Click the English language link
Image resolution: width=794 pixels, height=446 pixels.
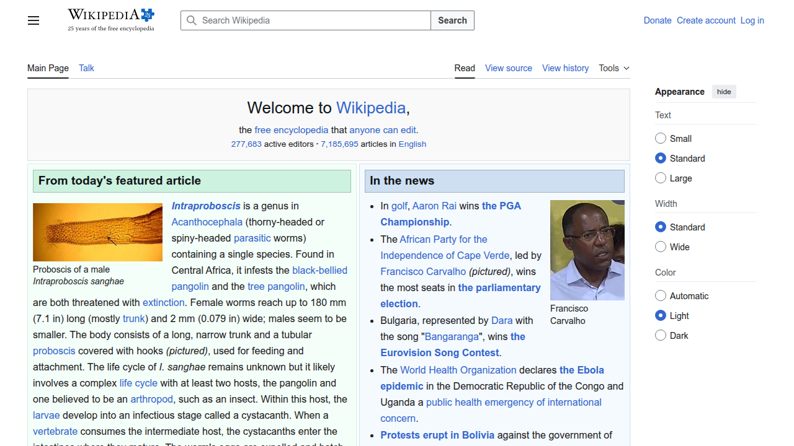413,144
